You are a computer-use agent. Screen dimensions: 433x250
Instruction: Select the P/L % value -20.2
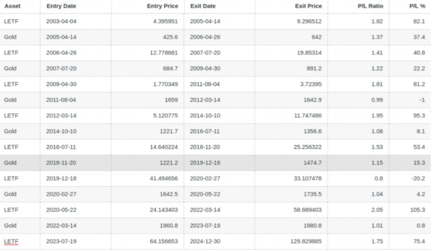tap(417, 179)
